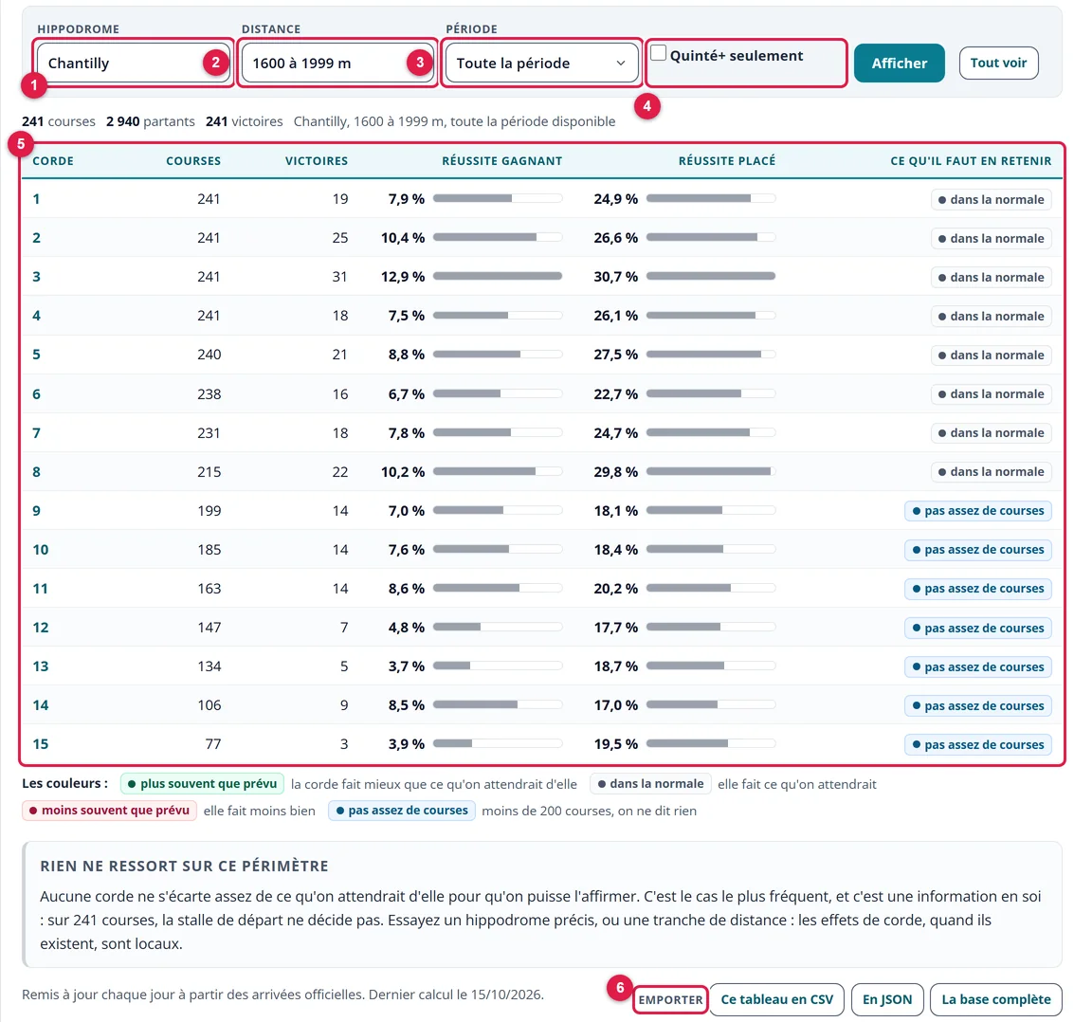Select corde number 12 in the table
The image size is (1074, 1022).
click(x=41, y=628)
